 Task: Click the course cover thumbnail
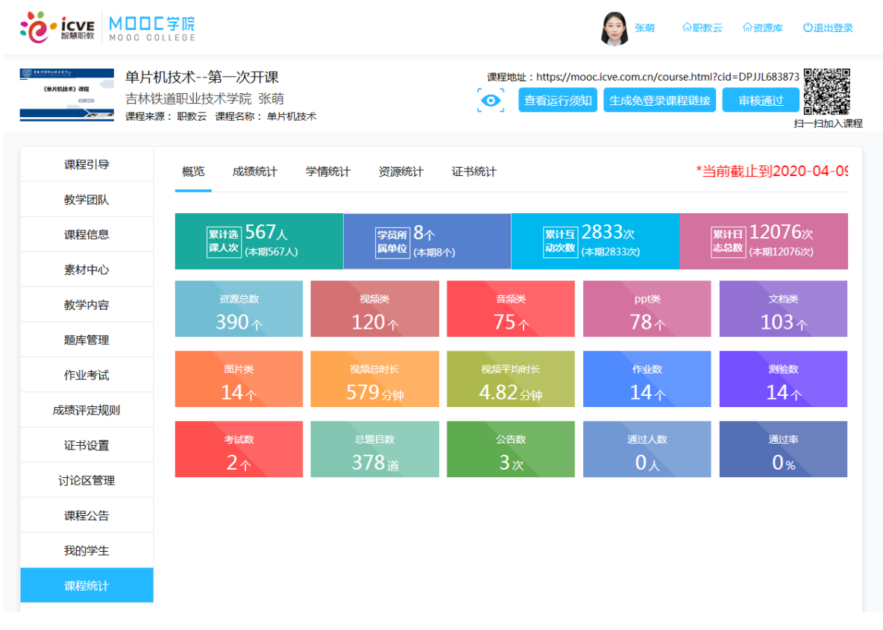pos(67,95)
